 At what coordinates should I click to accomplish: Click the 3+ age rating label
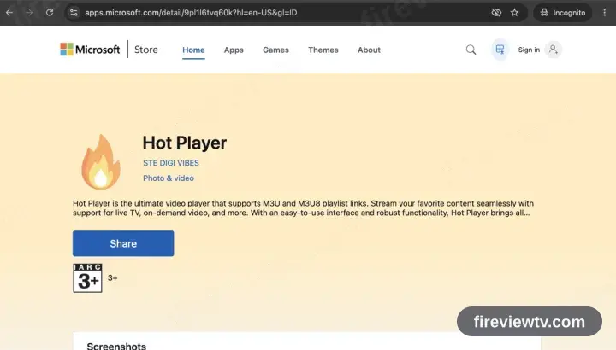112,278
